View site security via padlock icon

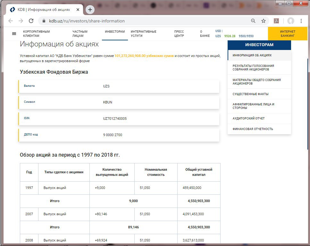(x=44, y=21)
